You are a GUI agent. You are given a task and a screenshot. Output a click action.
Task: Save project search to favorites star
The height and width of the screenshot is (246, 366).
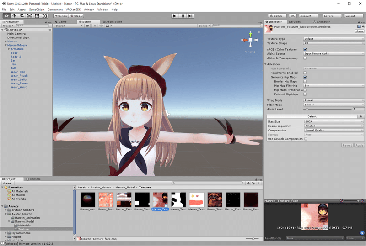pos(258,183)
